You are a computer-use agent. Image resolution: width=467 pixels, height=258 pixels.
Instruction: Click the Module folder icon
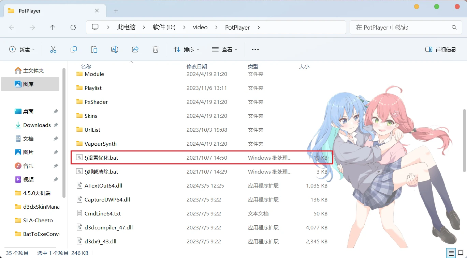pyautogui.click(x=79, y=74)
